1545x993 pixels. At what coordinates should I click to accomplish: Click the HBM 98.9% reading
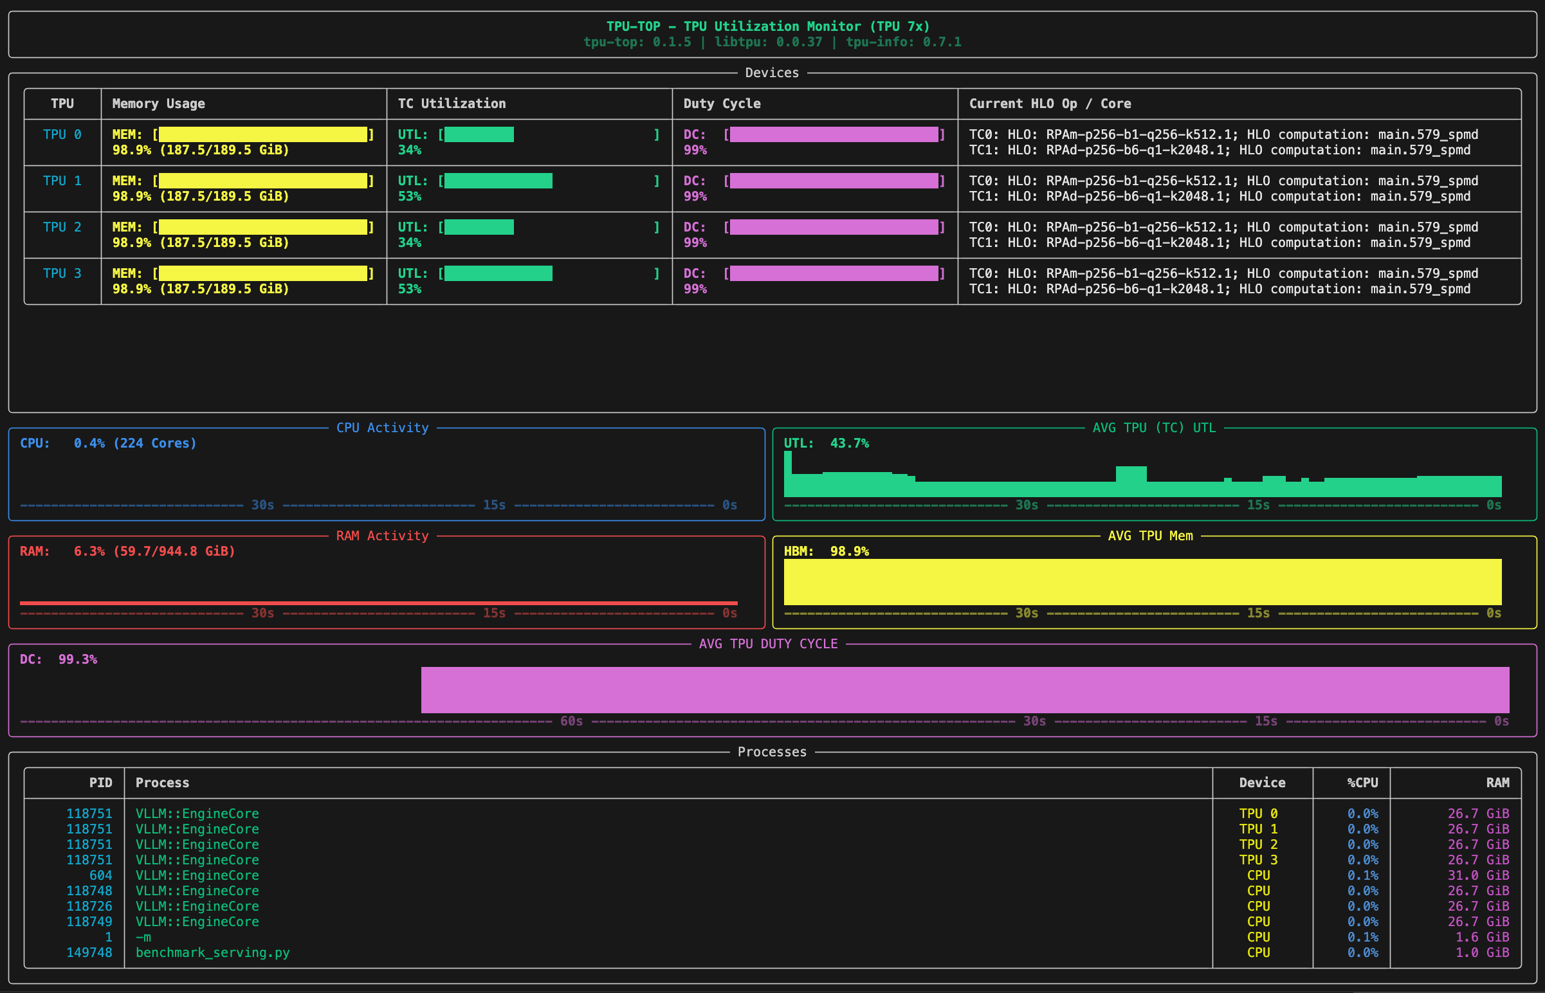pos(827,551)
